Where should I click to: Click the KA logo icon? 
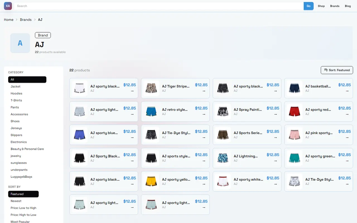coord(8,6)
